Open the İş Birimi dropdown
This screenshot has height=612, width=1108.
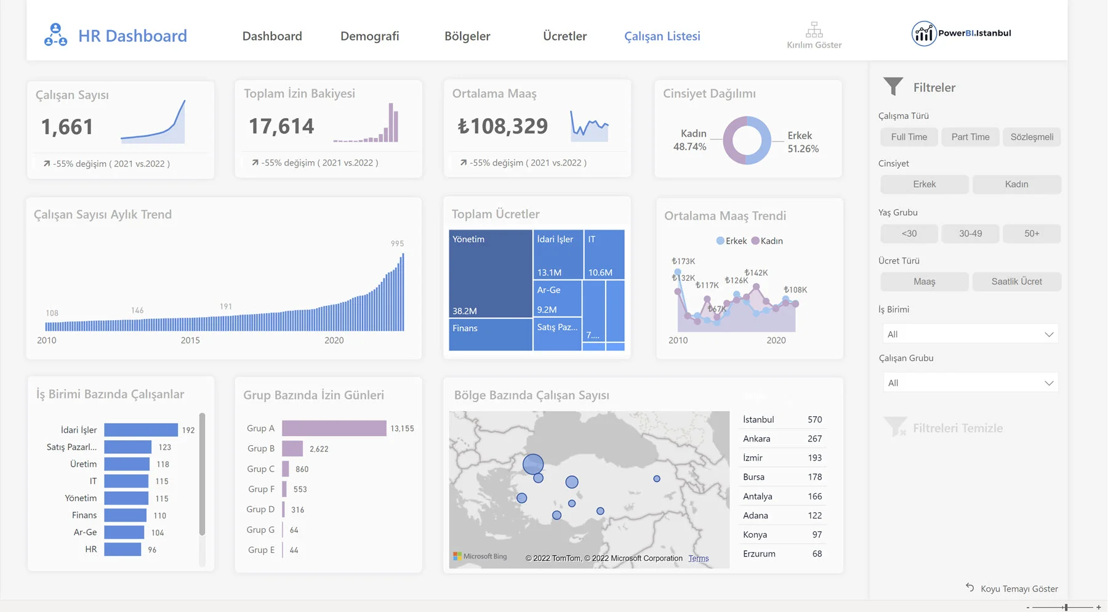pyautogui.click(x=970, y=334)
